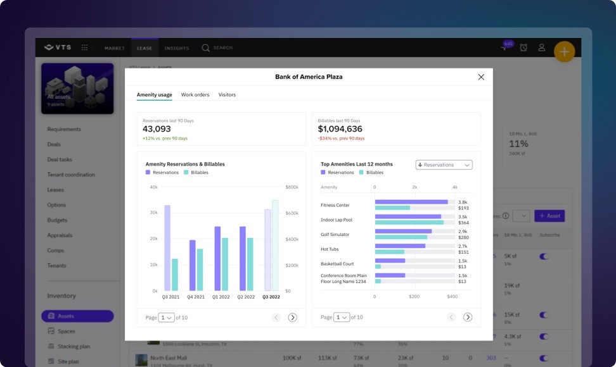Toggle subscribe switch for North East Mall
The width and height of the screenshot is (616, 367).
(544, 358)
